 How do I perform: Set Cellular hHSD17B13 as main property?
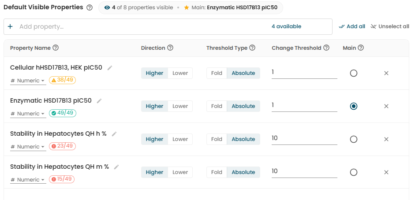click(x=354, y=73)
